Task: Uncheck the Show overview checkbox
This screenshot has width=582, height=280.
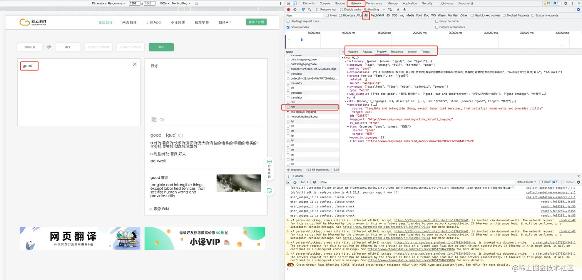Action: click(288, 27)
